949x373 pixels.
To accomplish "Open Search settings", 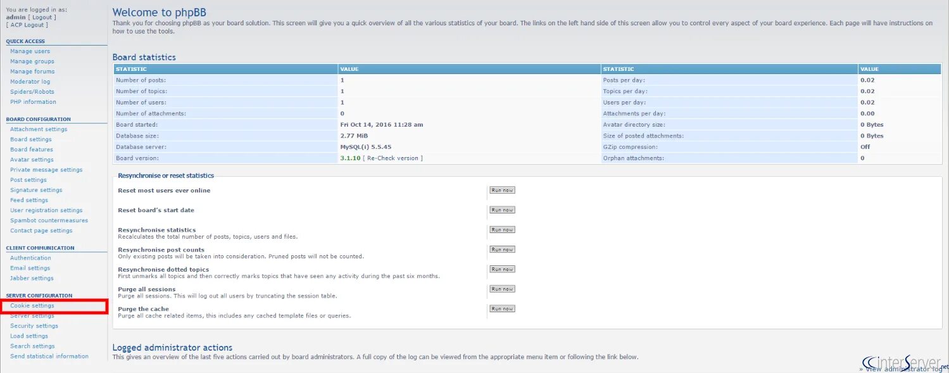I will click(x=32, y=346).
